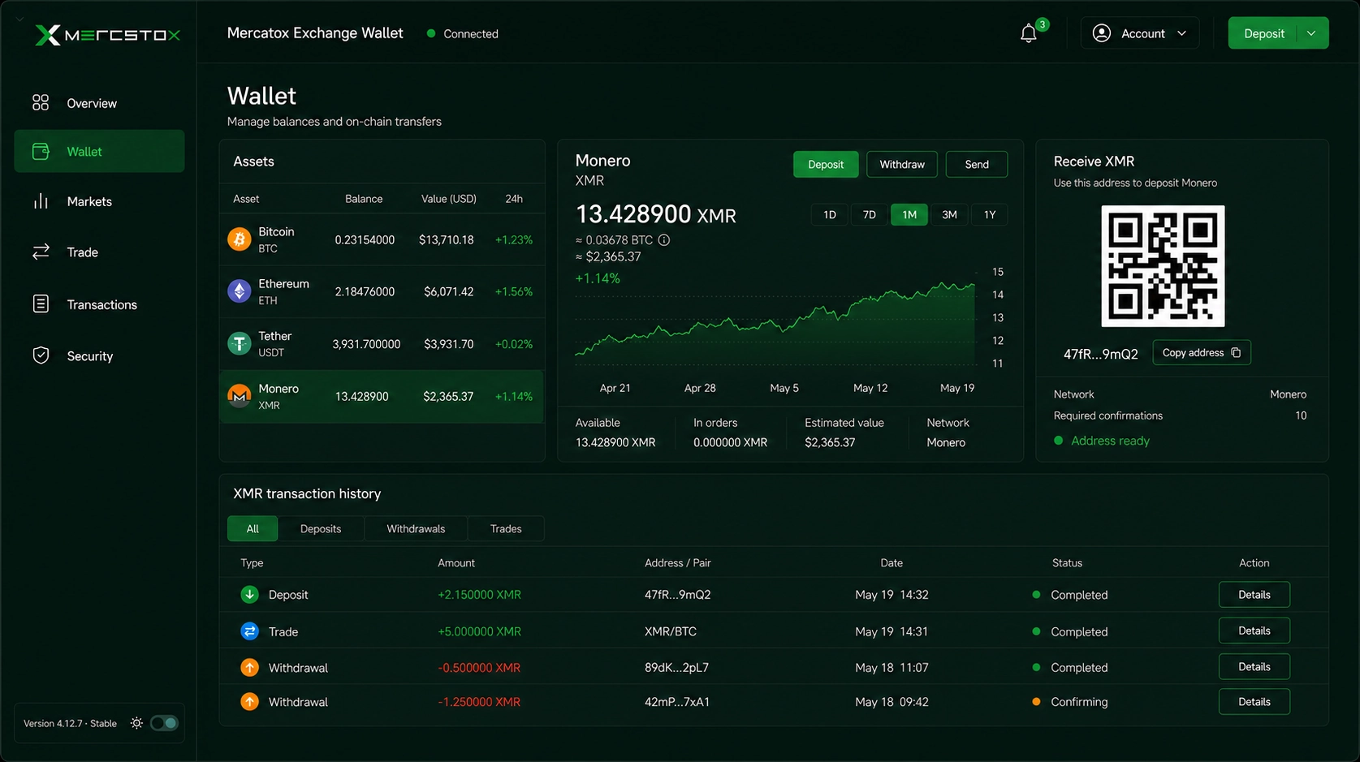1360x762 pixels.
Task: Click the 24h column header
Action: (514, 199)
